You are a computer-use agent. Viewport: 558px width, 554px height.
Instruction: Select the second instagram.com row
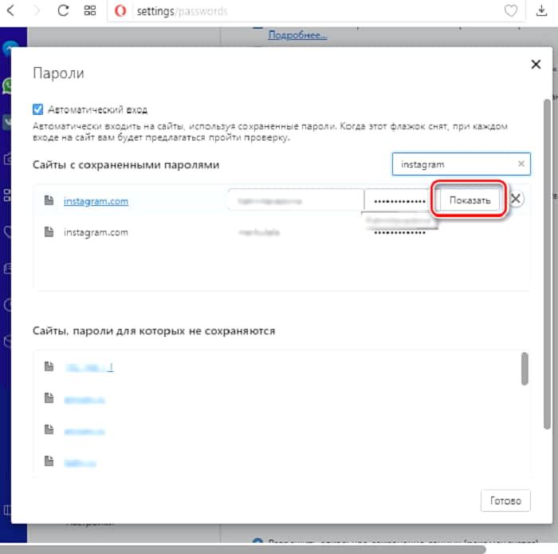pos(281,232)
